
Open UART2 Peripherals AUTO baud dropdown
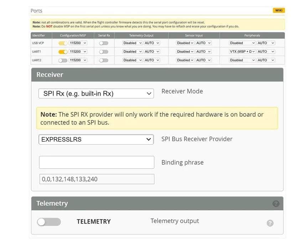click(x=266, y=60)
